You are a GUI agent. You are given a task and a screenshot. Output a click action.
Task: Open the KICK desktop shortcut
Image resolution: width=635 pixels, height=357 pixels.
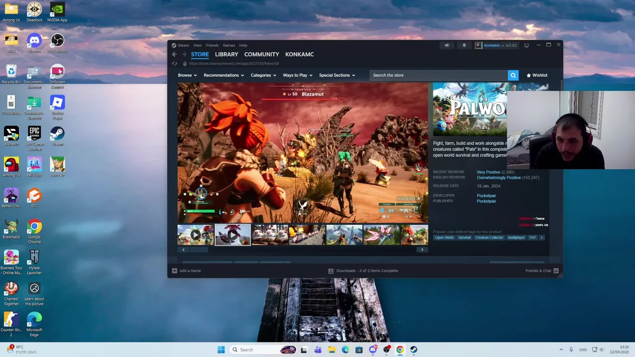click(11, 44)
